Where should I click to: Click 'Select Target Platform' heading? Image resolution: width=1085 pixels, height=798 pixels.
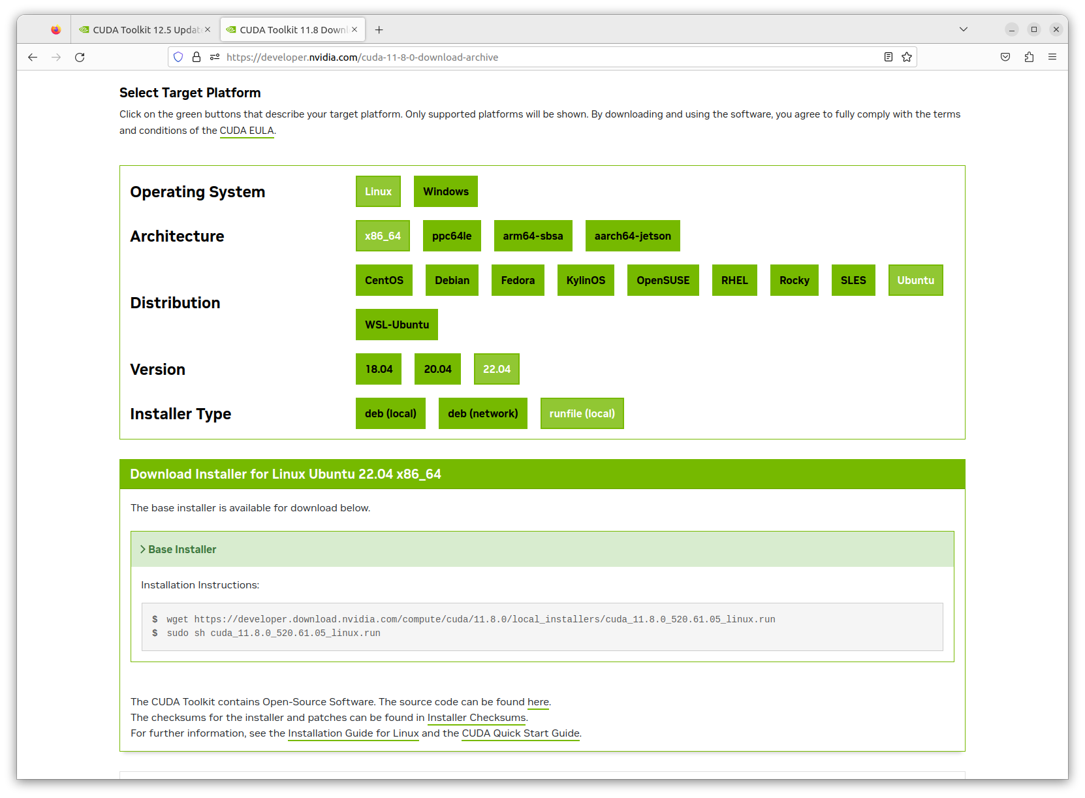coord(190,93)
